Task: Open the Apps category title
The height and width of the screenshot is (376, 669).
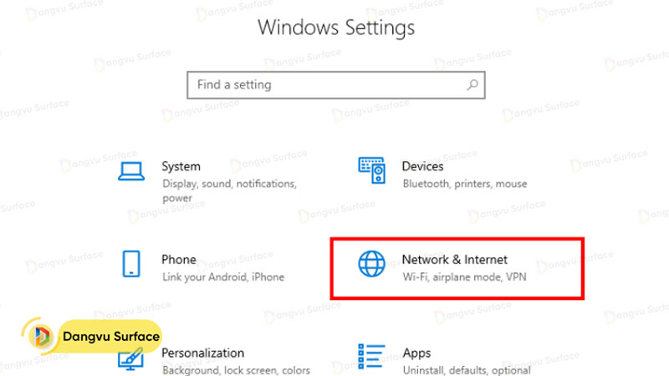Action: pyautogui.click(x=416, y=353)
